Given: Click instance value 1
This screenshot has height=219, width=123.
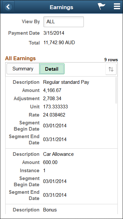Looking at the screenshot, I should (44, 171).
